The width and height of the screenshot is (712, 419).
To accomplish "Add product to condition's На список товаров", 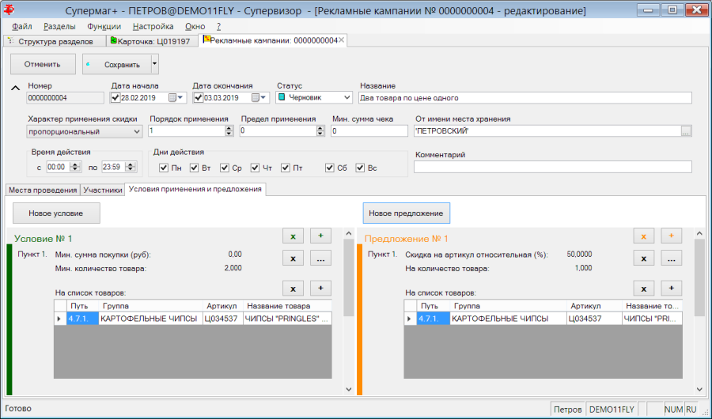I will coord(320,289).
